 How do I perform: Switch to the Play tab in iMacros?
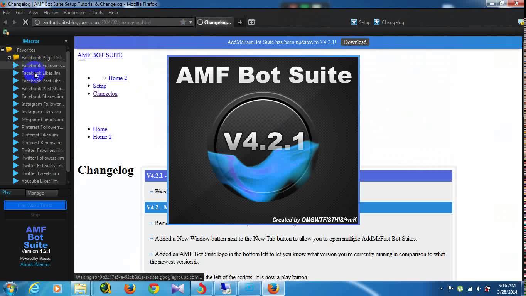click(x=13, y=193)
